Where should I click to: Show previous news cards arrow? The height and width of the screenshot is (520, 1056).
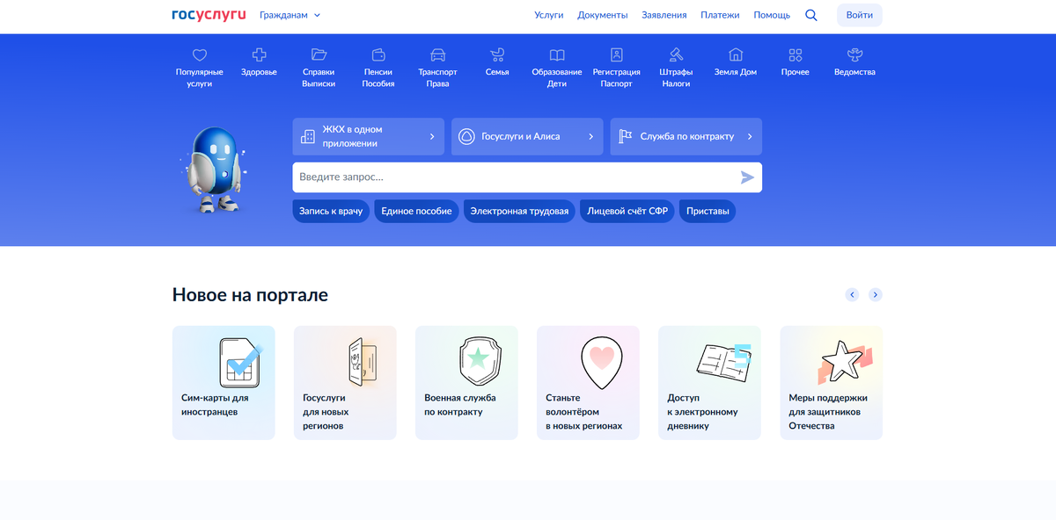(x=852, y=295)
